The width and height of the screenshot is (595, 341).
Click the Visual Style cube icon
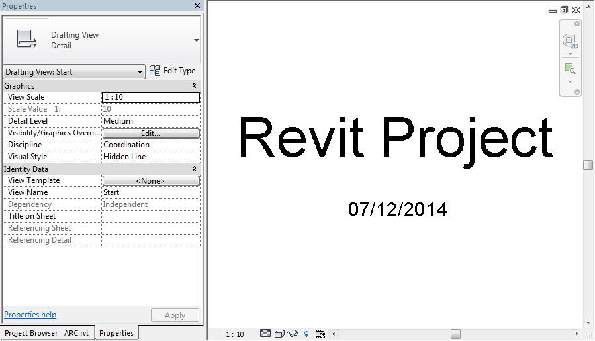tap(279, 334)
